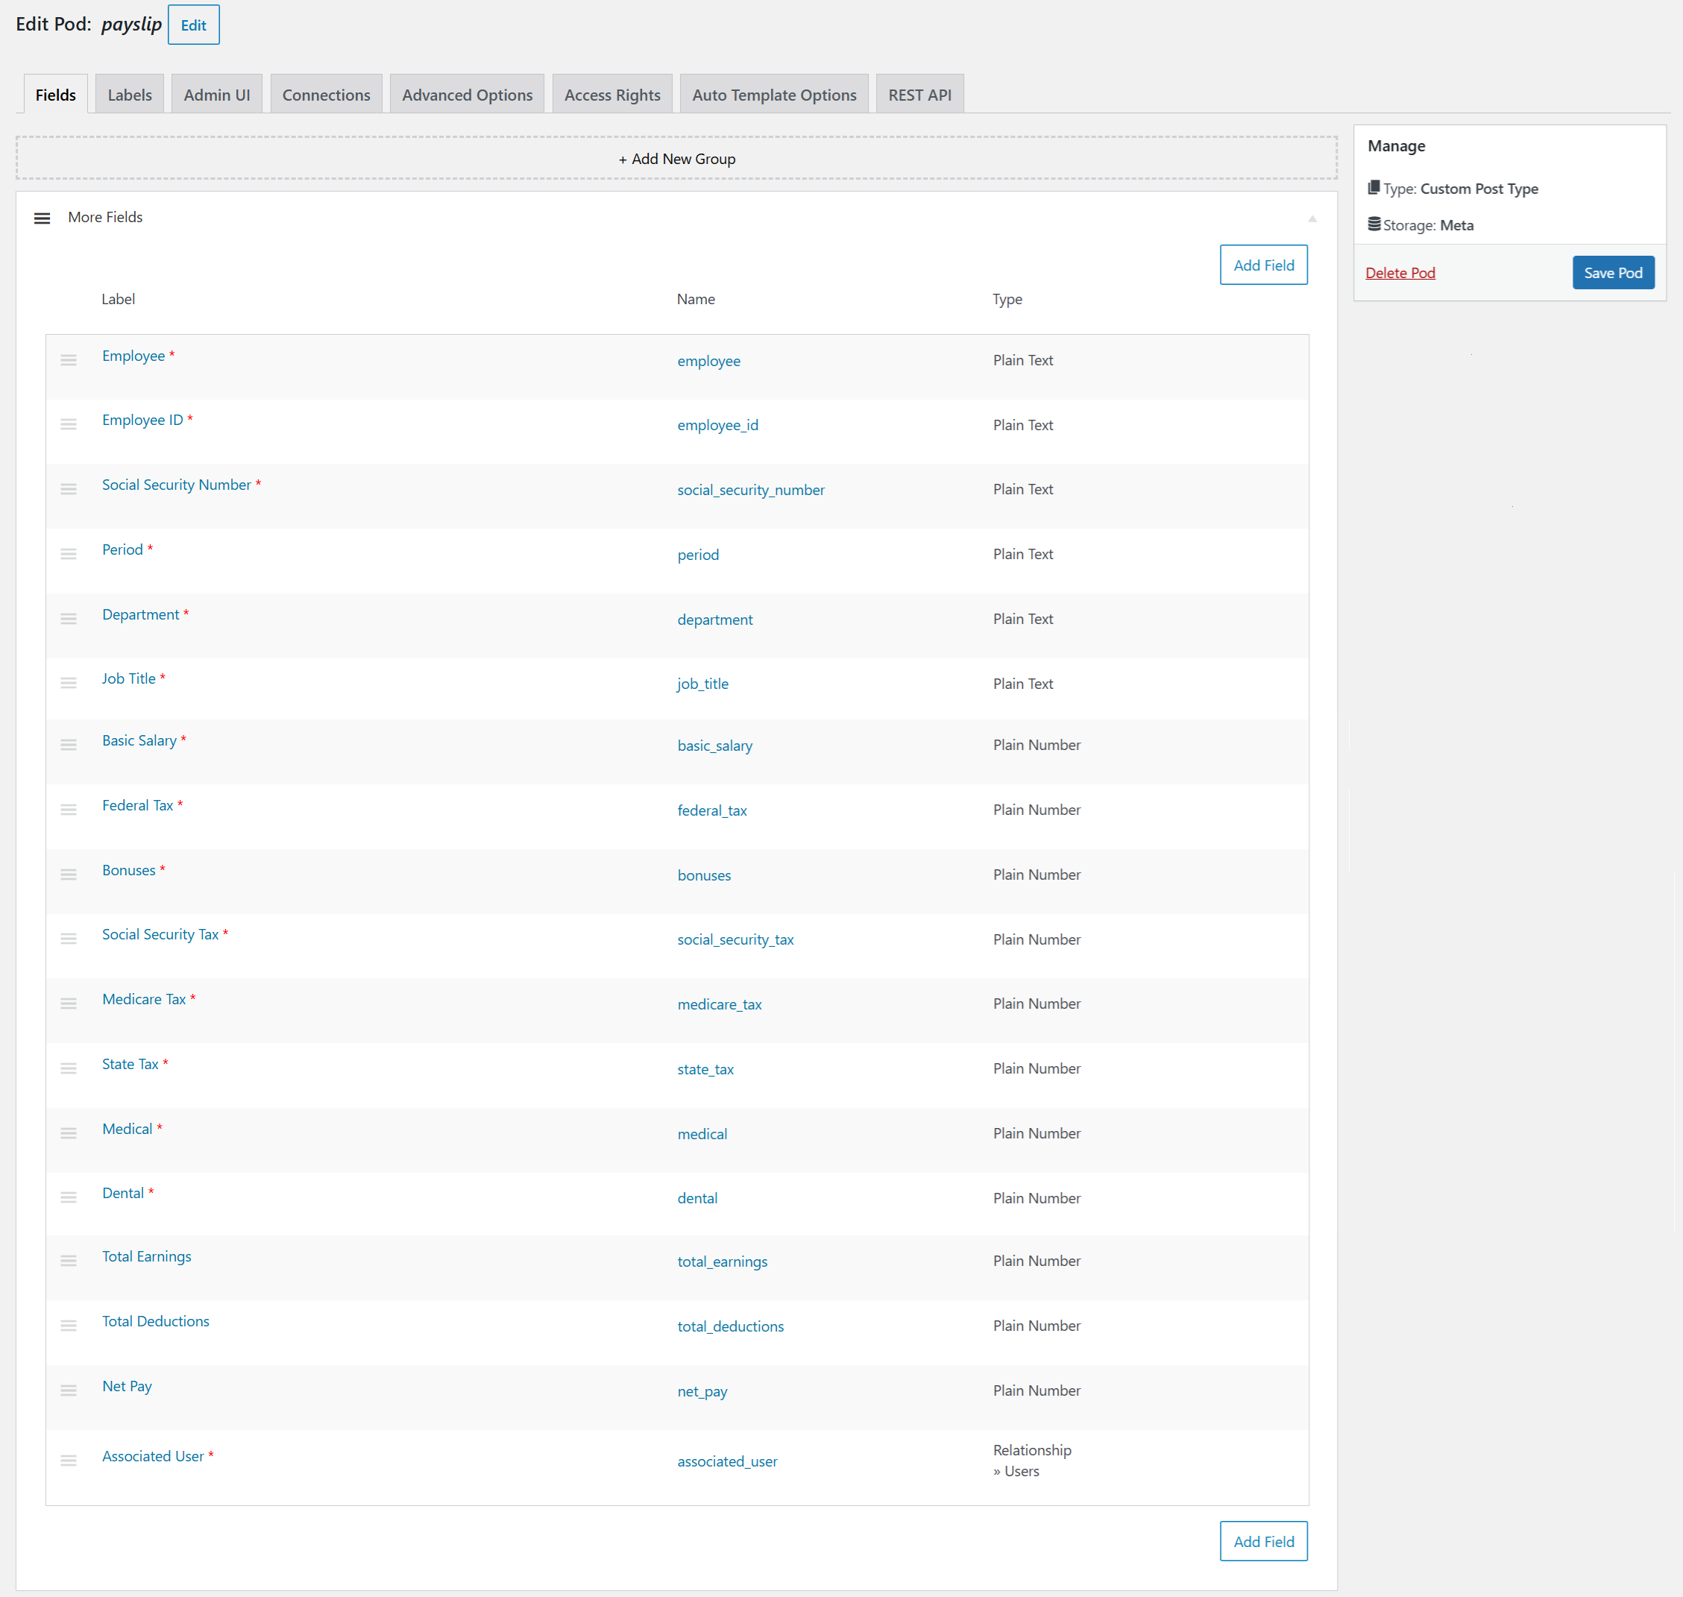Image resolution: width=1683 pixels, height=1597 pixels.
Task: Click the top Add Field button
Action: click(x=1262, y=265)
